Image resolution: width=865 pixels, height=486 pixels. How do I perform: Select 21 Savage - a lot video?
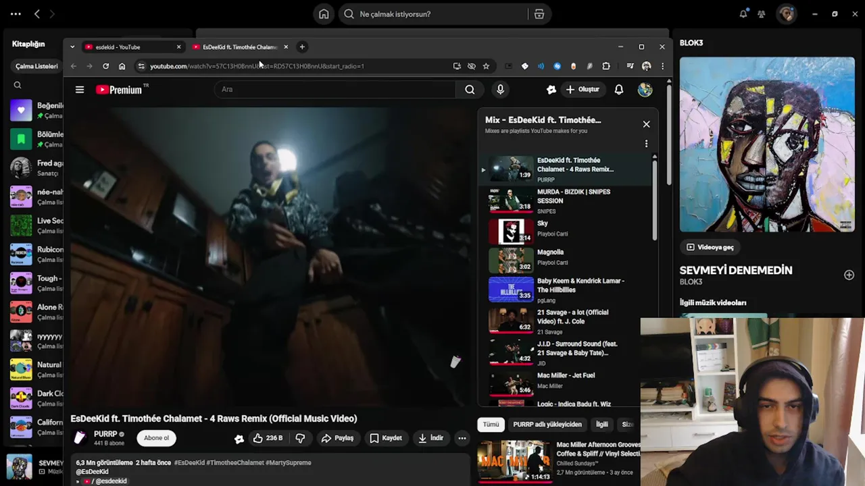(564, 321)
